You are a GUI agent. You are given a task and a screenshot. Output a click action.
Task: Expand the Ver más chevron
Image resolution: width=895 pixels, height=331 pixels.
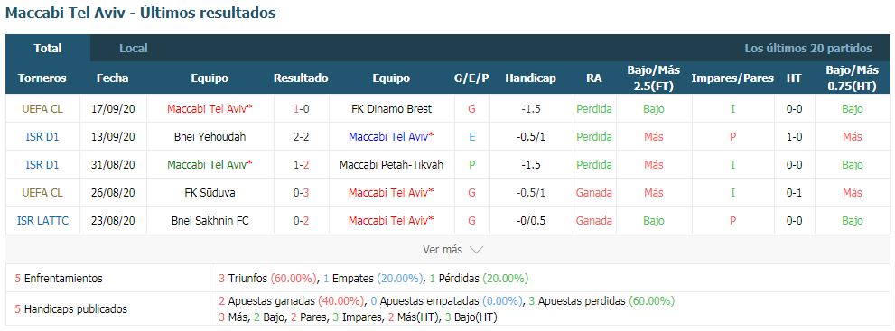(477, 250)
